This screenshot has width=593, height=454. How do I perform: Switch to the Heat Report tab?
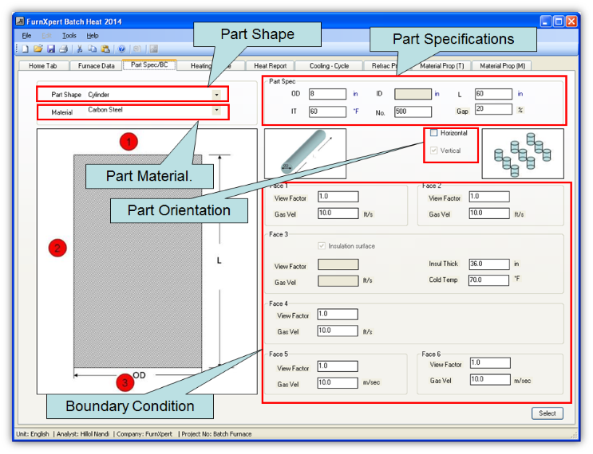(270, 65)
